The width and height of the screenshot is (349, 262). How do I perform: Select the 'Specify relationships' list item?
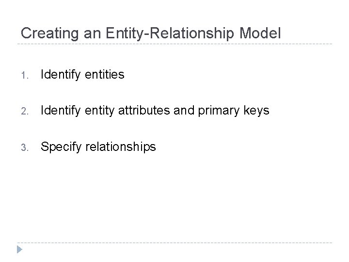coord(98,147)
